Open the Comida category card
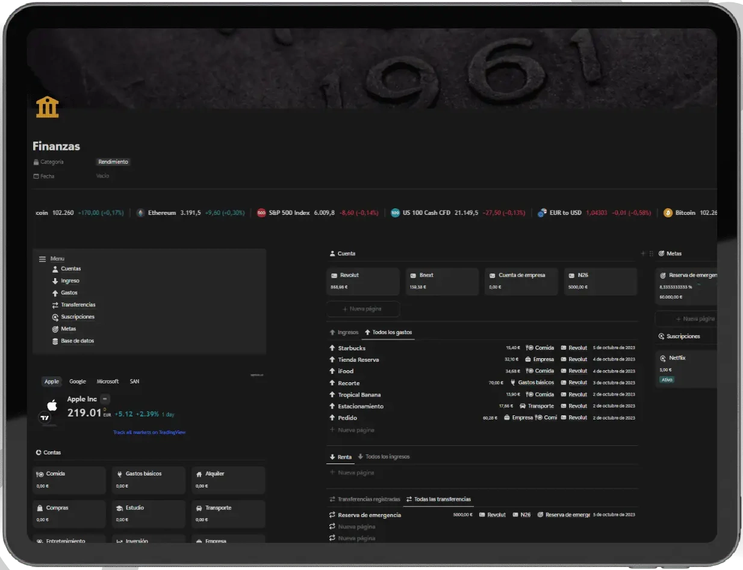 coord(69,480)
